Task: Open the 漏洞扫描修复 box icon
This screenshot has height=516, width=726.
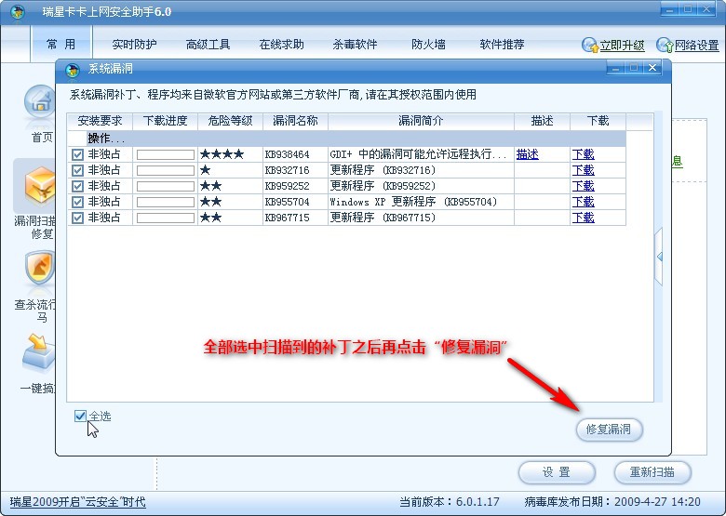Action: coord(40,185)
